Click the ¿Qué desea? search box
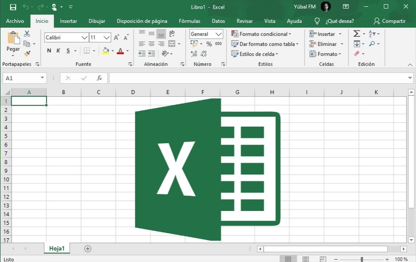416x262 pixels. [339, 21]
